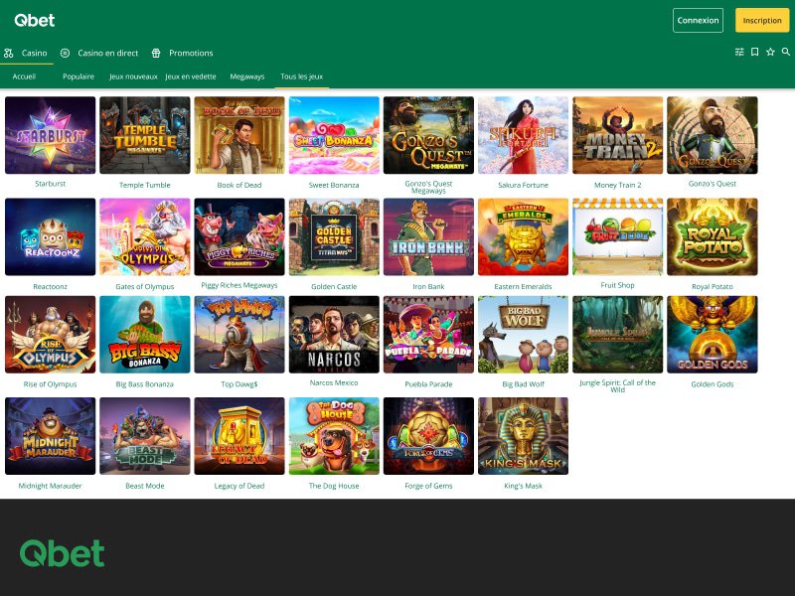795x596 pixels.
Task: Click the search magnifier icon
Action: [x=786, y=52]
